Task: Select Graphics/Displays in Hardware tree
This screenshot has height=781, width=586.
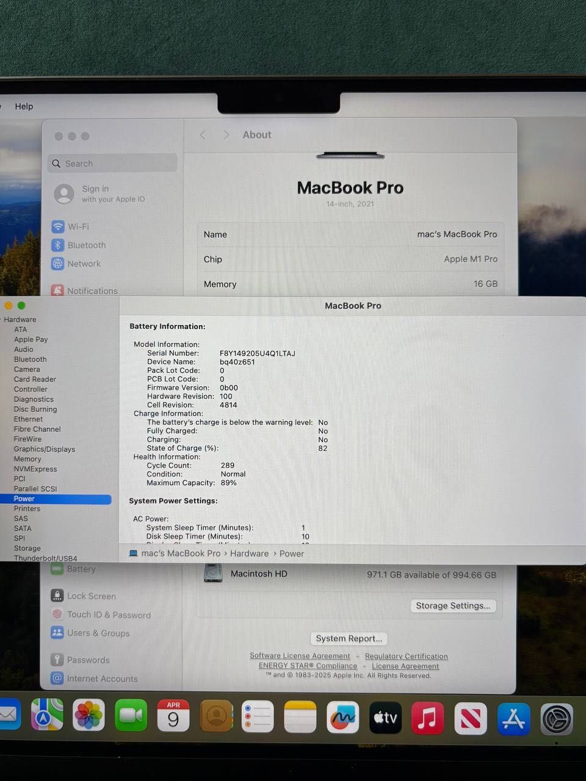Action: [45, 449]
